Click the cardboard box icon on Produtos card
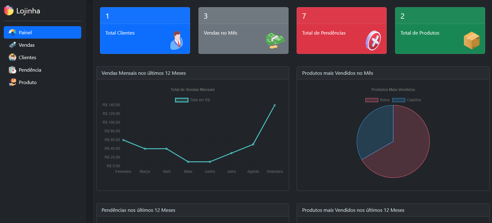Viewport: 492px width, 223px height. 471,40
